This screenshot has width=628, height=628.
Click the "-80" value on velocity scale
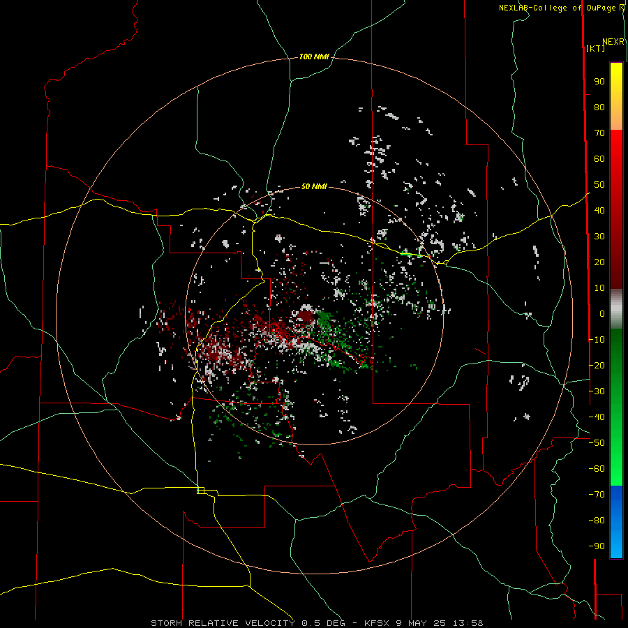[597, 521]
